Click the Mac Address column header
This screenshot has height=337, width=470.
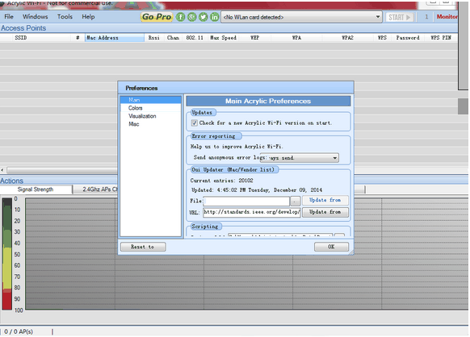point(114,38)
